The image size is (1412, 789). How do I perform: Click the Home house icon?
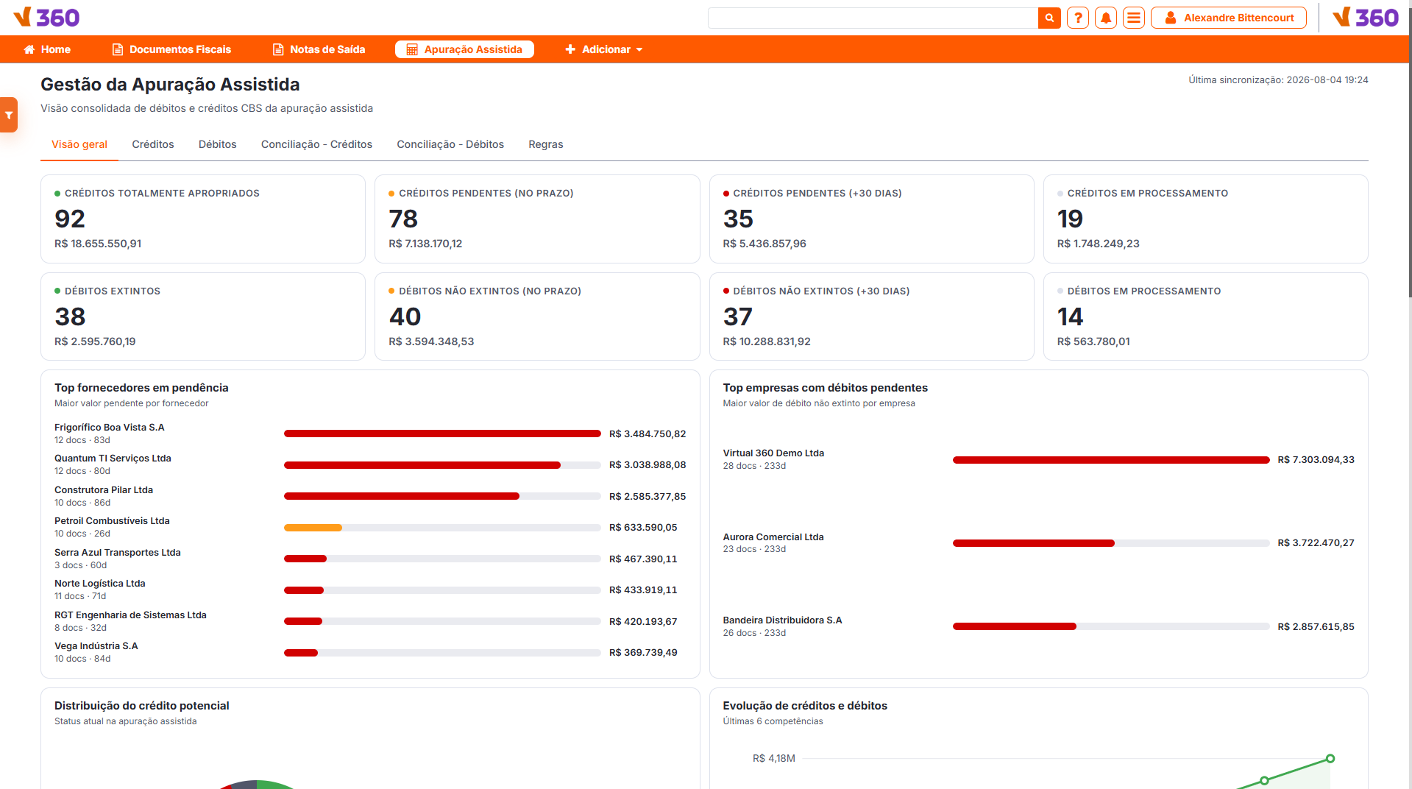tap(29, 49)
